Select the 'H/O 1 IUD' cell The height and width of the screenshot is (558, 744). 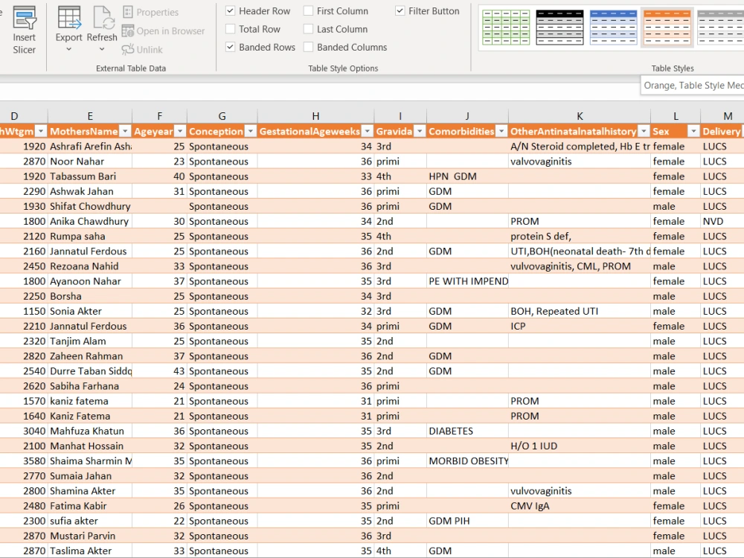[580, 446]
